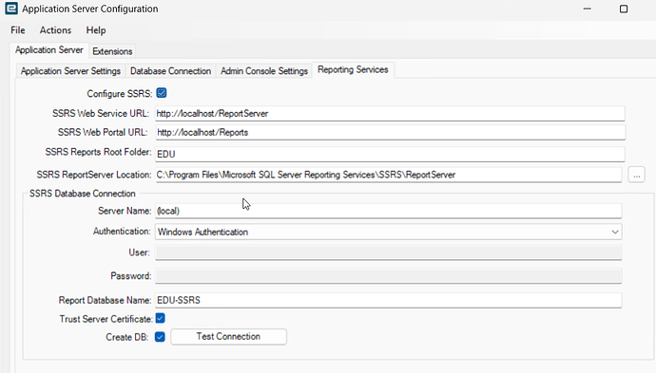Expand the Authentication dropdown arrow
The width and height of the screenshot is (656, 373).
614,232
